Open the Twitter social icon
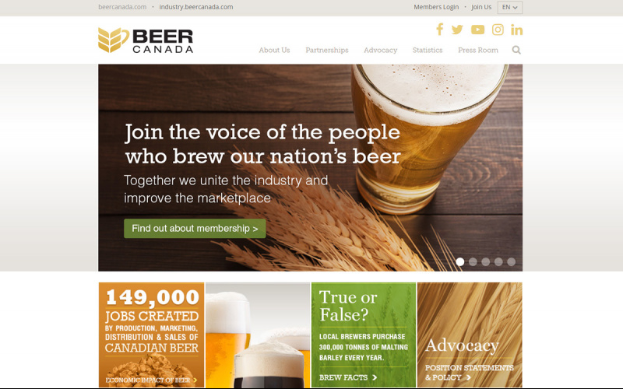The width and height of the screenshot is (623, 389). coord(457,30)
